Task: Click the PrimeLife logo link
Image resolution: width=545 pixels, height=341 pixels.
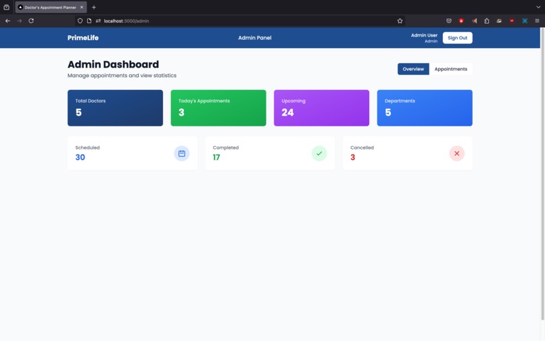Action: coord(83,38)
